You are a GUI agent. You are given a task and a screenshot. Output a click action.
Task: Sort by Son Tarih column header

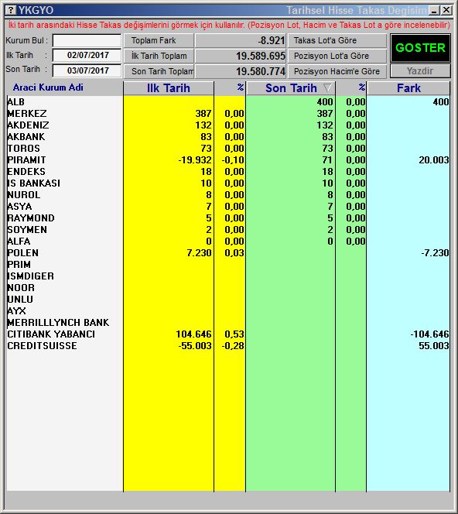291,88
